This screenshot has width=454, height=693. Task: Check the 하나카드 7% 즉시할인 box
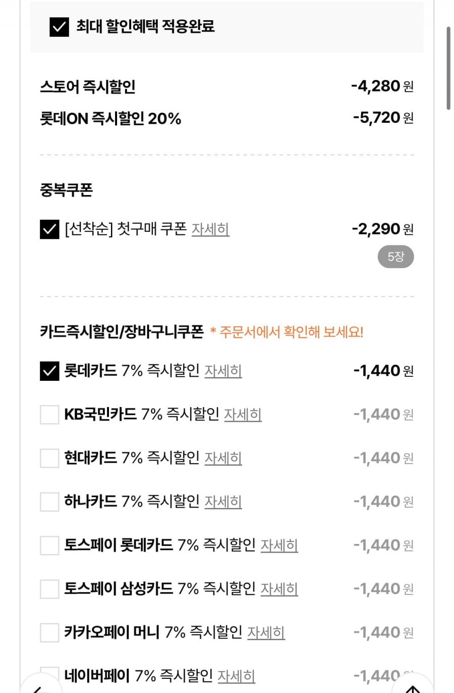49,502
